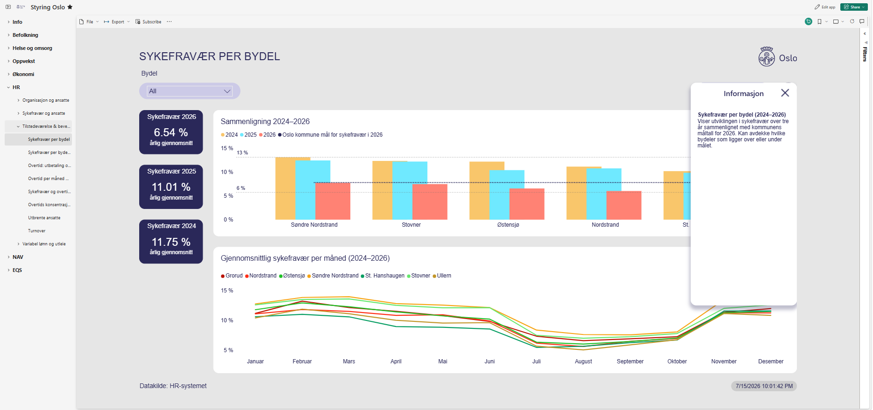The image size is (873, 410).
Task: Close the Informasjon panel
Action: pos(785,93)
